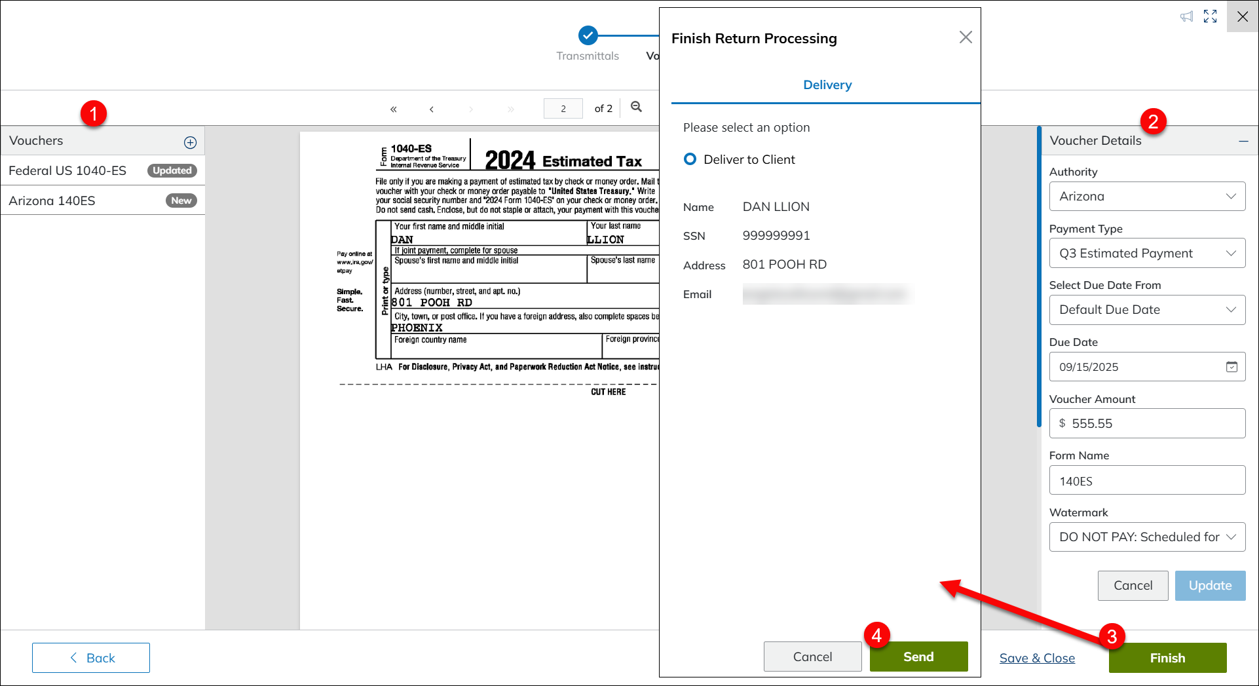Go to the previous page arrow
The width and height of the screenshot is (1259, 686).
click(x=432, y=109)
